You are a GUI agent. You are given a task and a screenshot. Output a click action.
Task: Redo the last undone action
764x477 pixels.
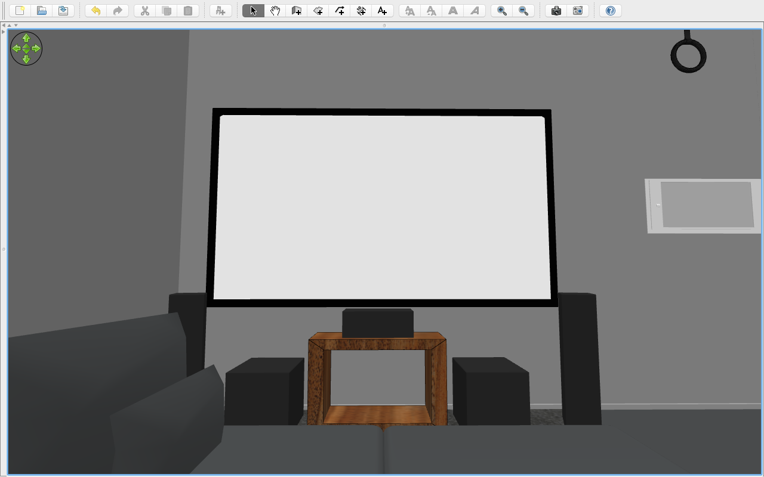118,11
